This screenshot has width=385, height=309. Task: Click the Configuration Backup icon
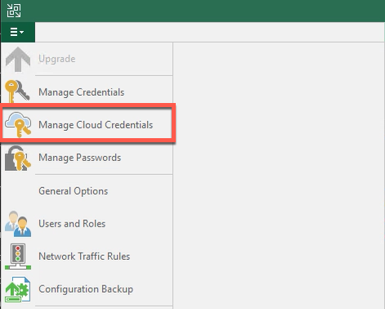coord(18,289)
